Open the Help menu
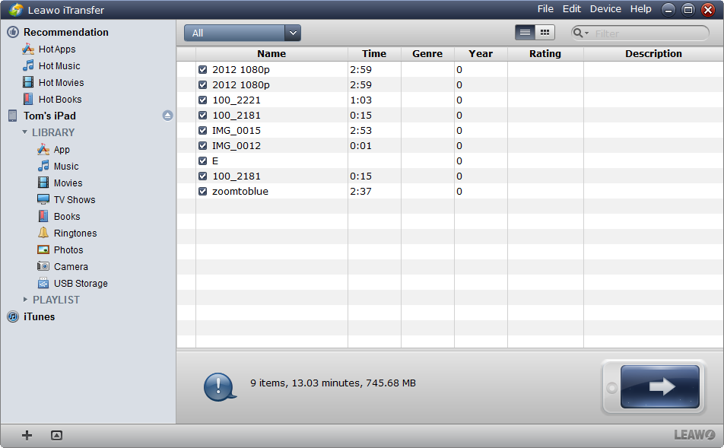Image resolution: width=724 pixels, height=448 pixels. tap(641, 9)
